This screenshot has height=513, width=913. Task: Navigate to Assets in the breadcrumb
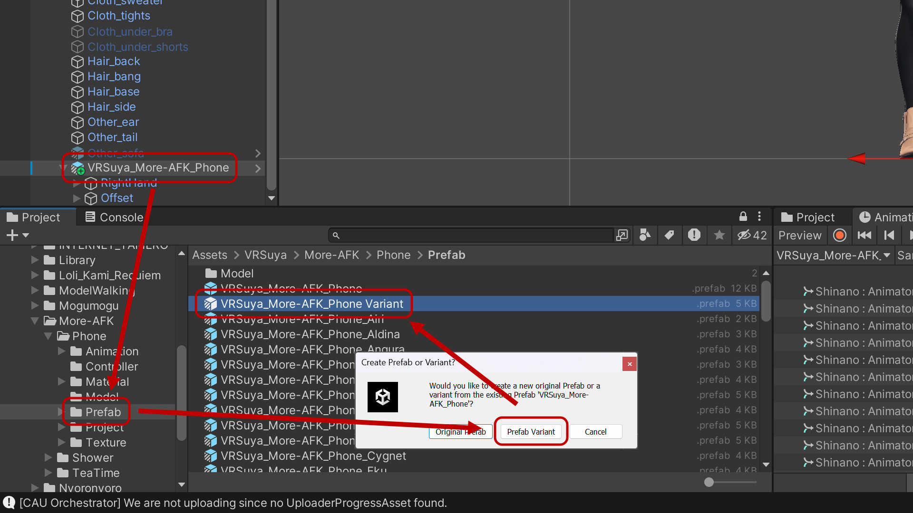(x=210, y=255)
